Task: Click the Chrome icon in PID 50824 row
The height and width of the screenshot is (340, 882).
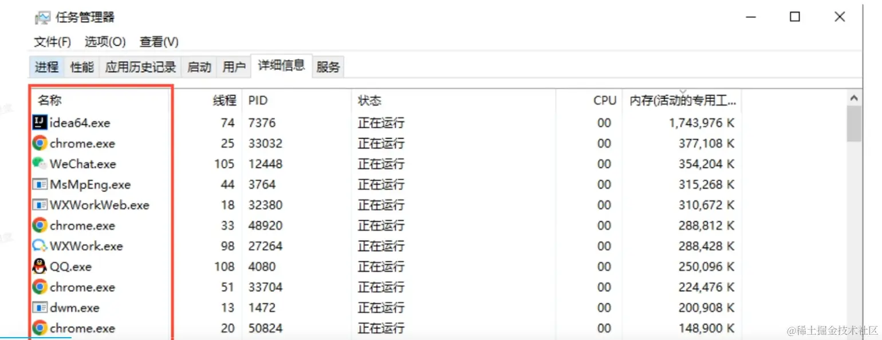Action: (x=40, y=328)
